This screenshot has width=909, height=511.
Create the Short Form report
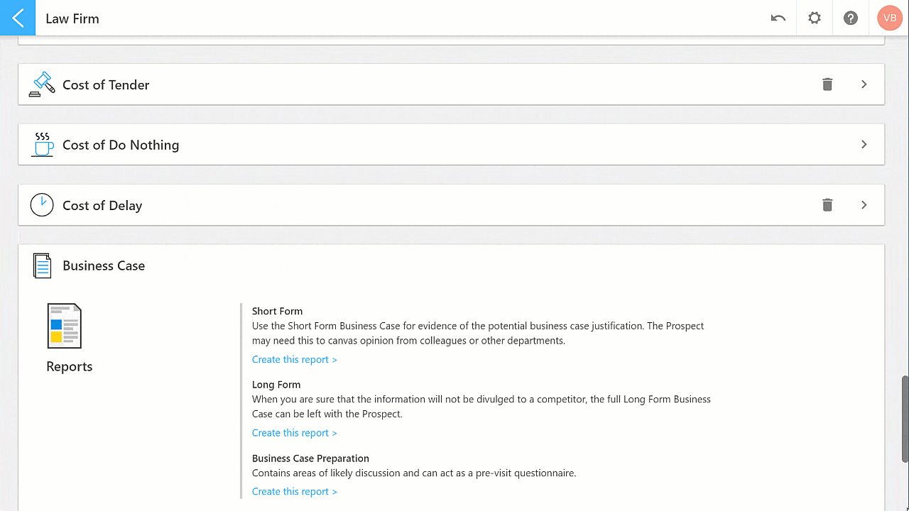click(x=295, y=359)
